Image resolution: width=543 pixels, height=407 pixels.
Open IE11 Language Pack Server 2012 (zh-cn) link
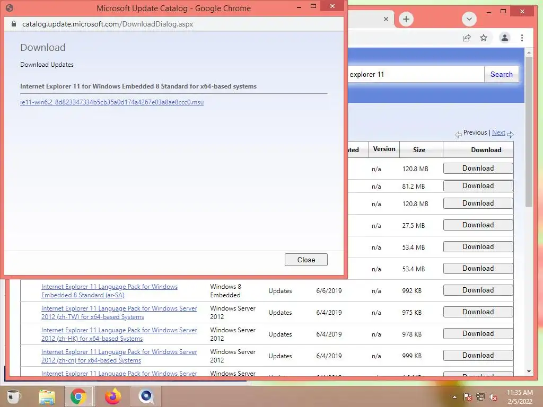point(119,356)
